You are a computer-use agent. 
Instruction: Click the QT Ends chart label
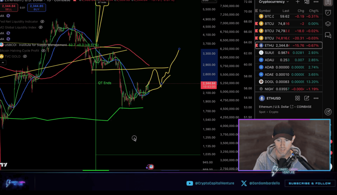click(105, 83)
